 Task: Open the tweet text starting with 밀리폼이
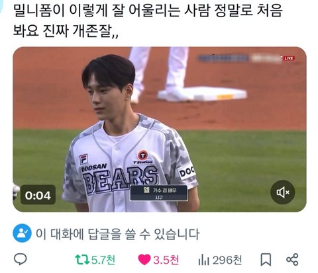[x=148, y=20]
